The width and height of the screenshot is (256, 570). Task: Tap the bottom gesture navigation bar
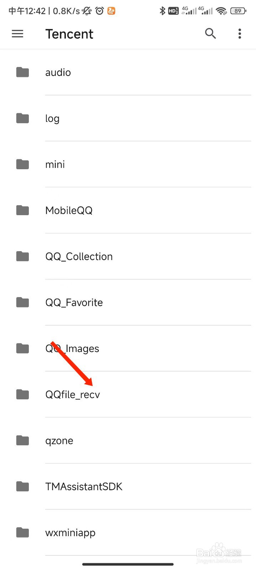tap(128, 564)
